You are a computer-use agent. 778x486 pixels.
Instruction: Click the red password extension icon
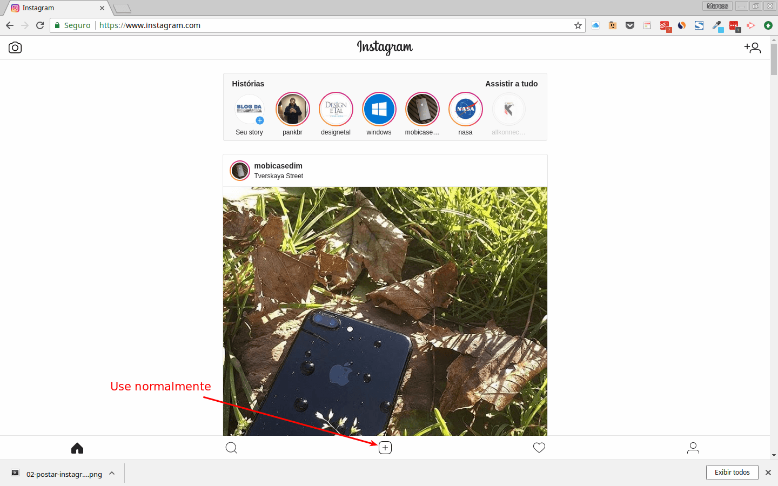coord(734,26)
